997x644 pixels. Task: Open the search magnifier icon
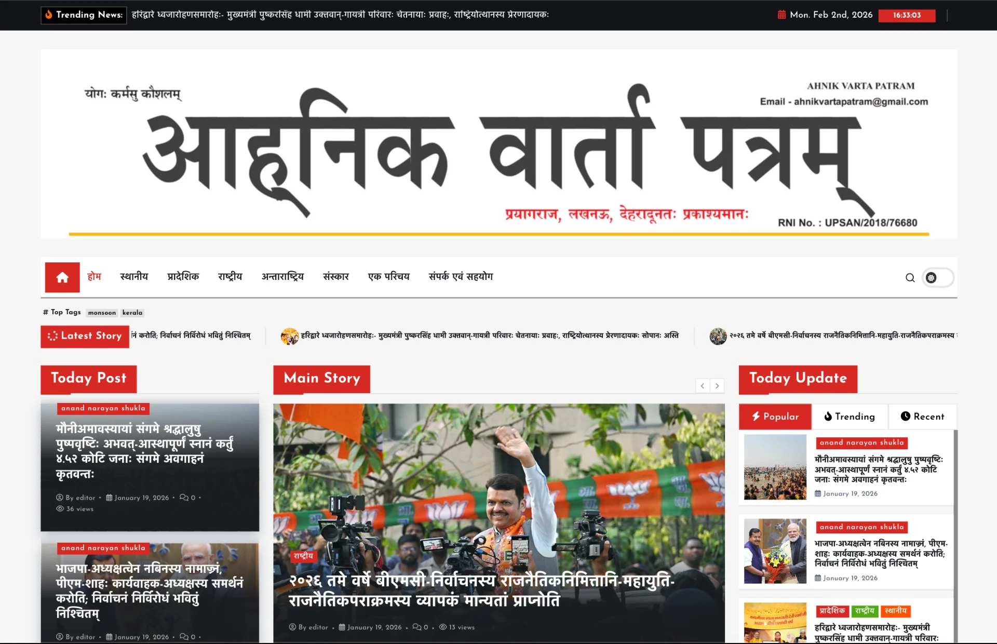(910, 278)
